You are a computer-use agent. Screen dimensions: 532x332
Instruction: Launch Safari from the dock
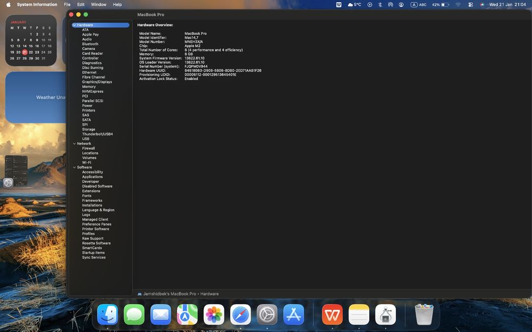click(x=240, y=314)
